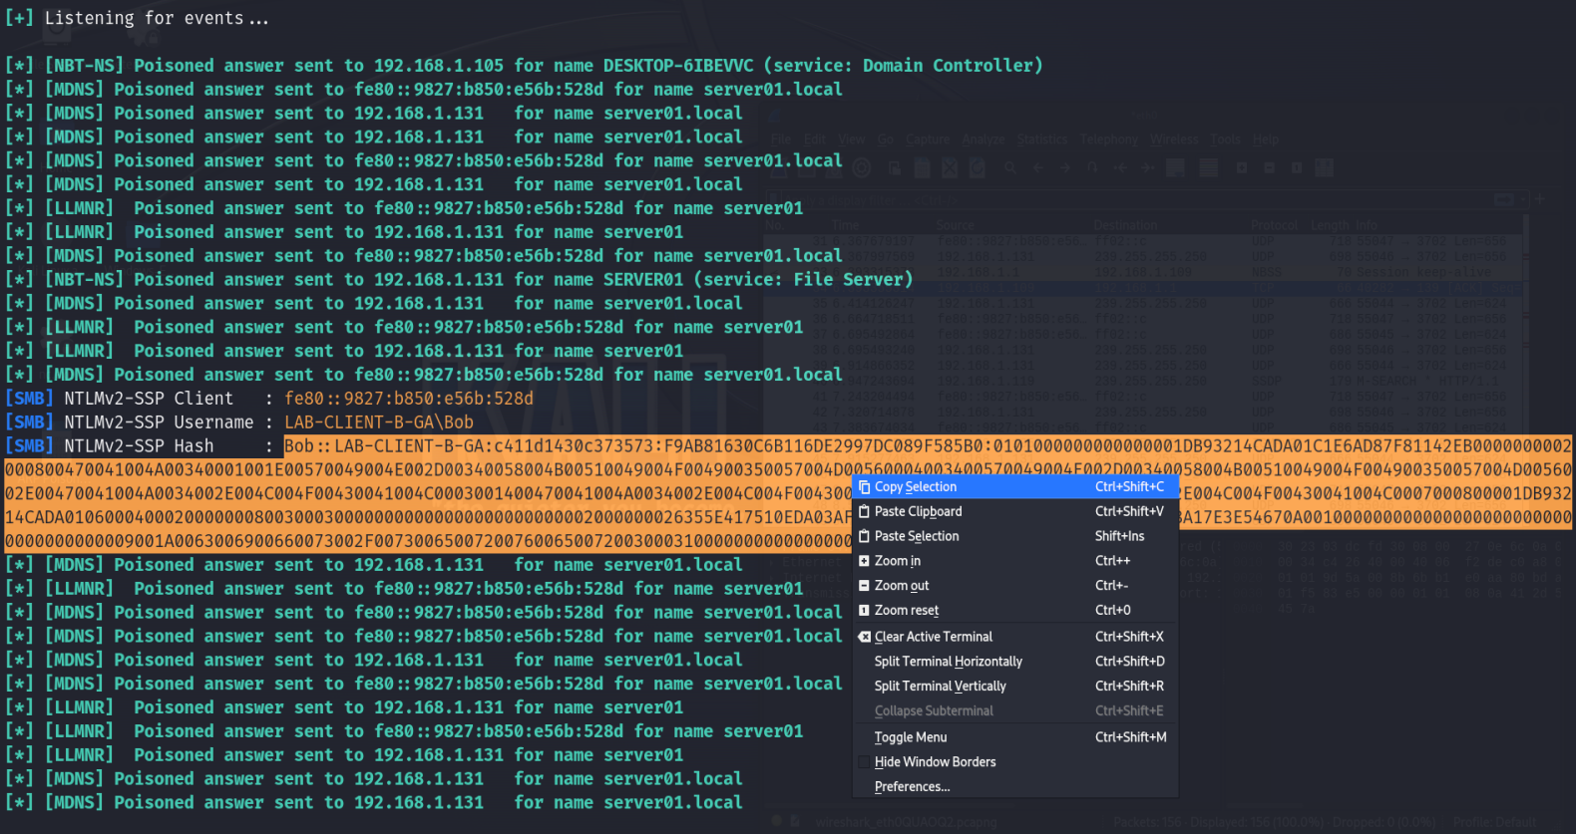Open the Capture menu in background Wireshark
The width and height of the screenshot is (1576, 834).
(x=928, y=139)
